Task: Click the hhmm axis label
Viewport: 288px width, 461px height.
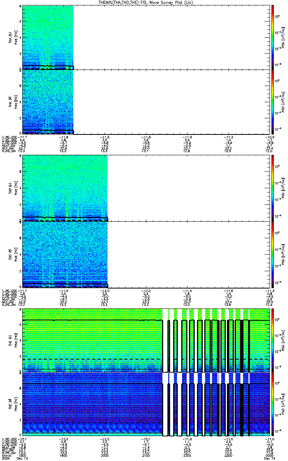Action: pyautogui.click(x=6, y=455)
